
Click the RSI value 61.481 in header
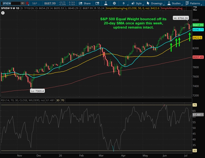click(x=50, y=100)
